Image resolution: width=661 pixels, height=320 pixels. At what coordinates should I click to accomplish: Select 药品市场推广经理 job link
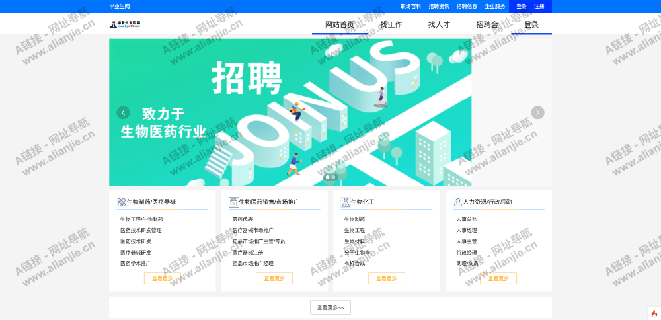click(x=253, y=264)
